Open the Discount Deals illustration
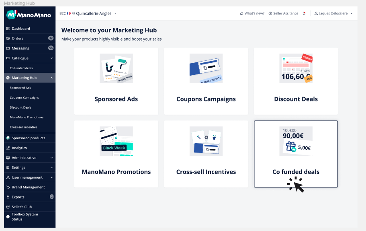This screenshot has height=231, width=366. pos(296,68)
